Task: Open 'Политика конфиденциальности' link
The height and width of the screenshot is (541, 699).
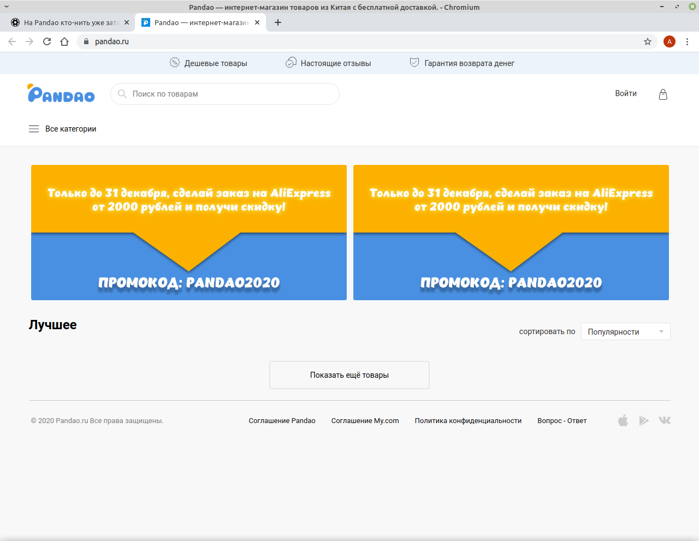Action: [468, 421]
